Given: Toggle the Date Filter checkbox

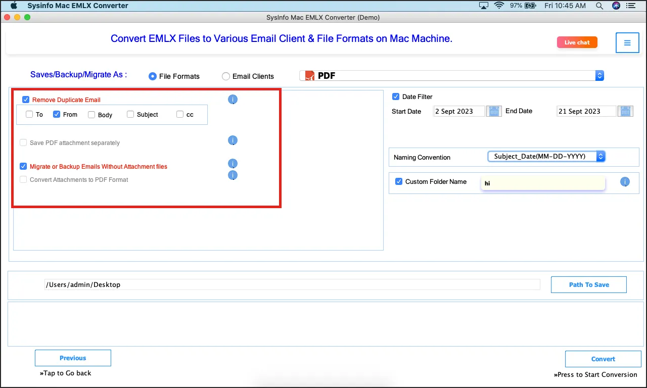Looking at the screenshot, I should [x=396, y=96].
